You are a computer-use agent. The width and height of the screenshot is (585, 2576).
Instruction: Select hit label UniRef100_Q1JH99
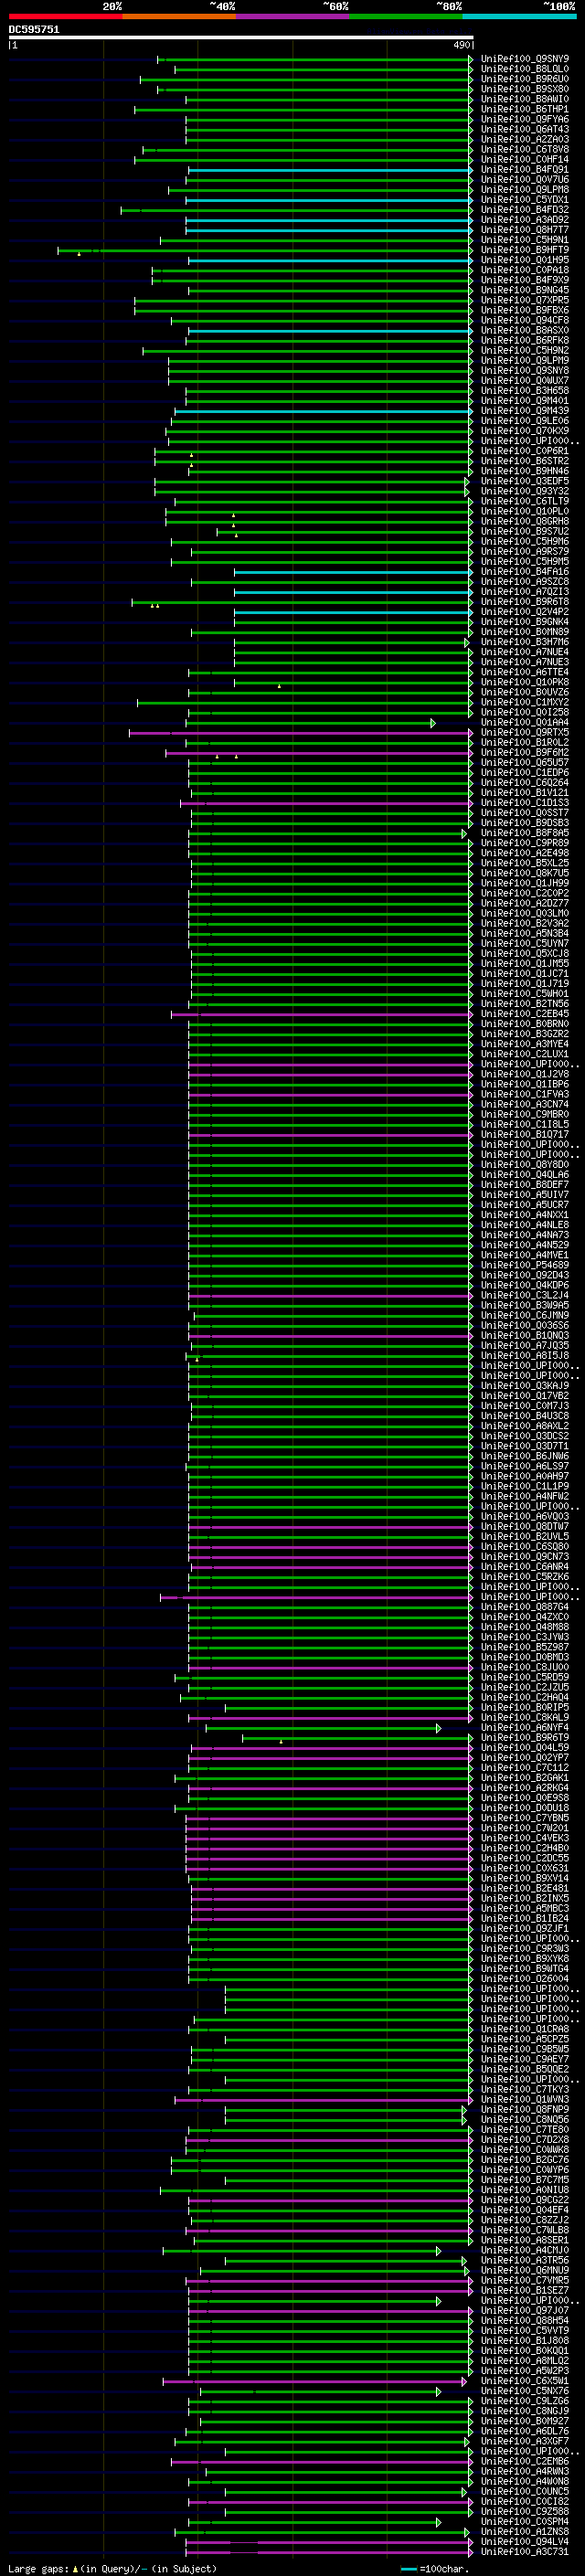click(x=525, y=883)
